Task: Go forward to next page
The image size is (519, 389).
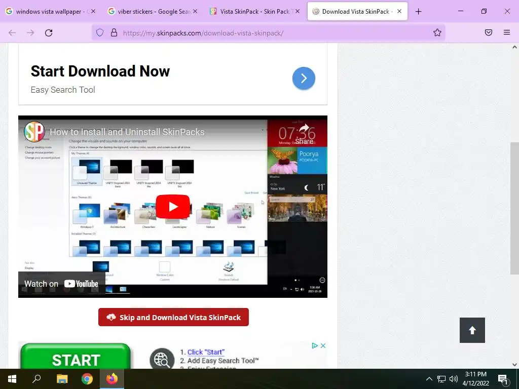Action: click(x=30, y=33)
